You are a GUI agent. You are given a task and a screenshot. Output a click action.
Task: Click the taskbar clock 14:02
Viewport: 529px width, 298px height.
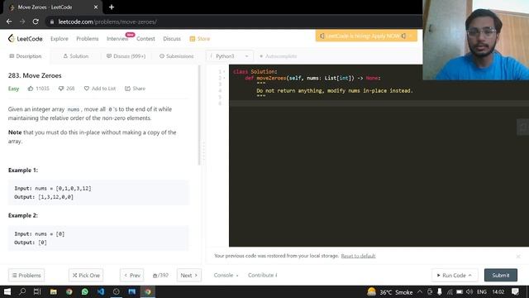[498, 292]
